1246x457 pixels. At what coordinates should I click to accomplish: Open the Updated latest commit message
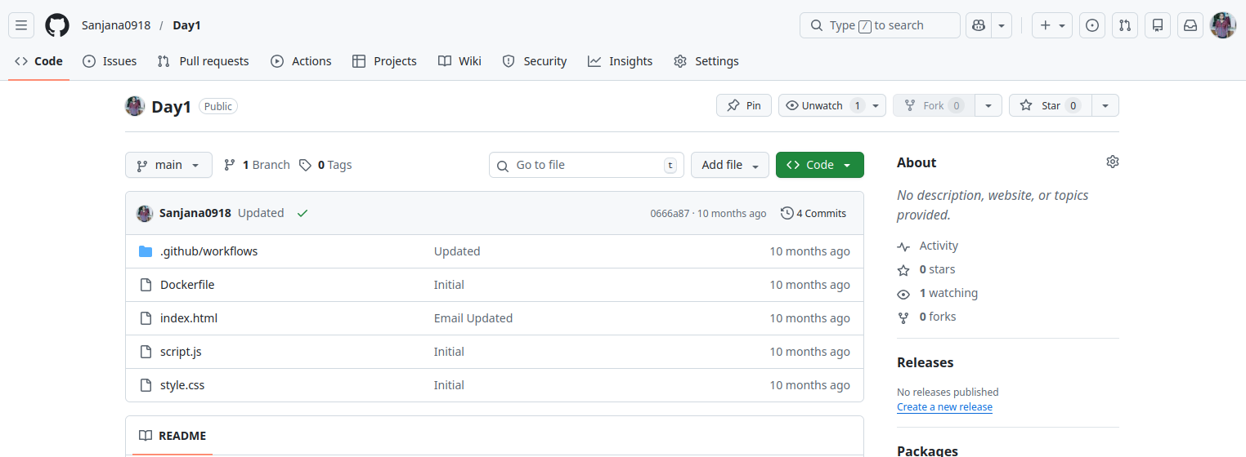261,213
